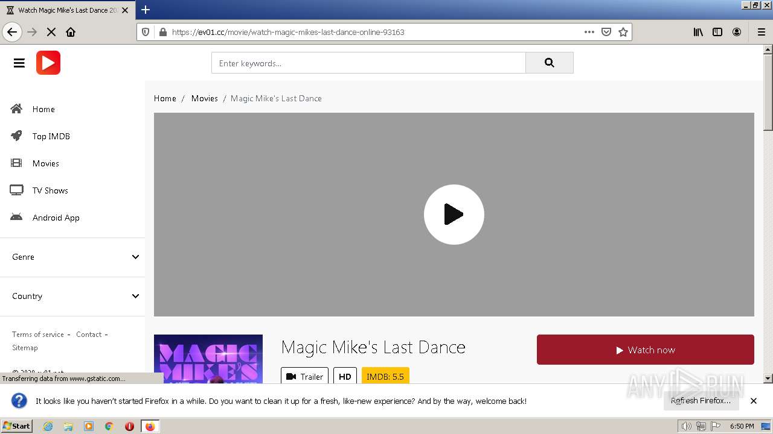The width and height of the screenshot is (773, 434).
Task: Open the hamburger sidebar menu
Action: point(19,63)
